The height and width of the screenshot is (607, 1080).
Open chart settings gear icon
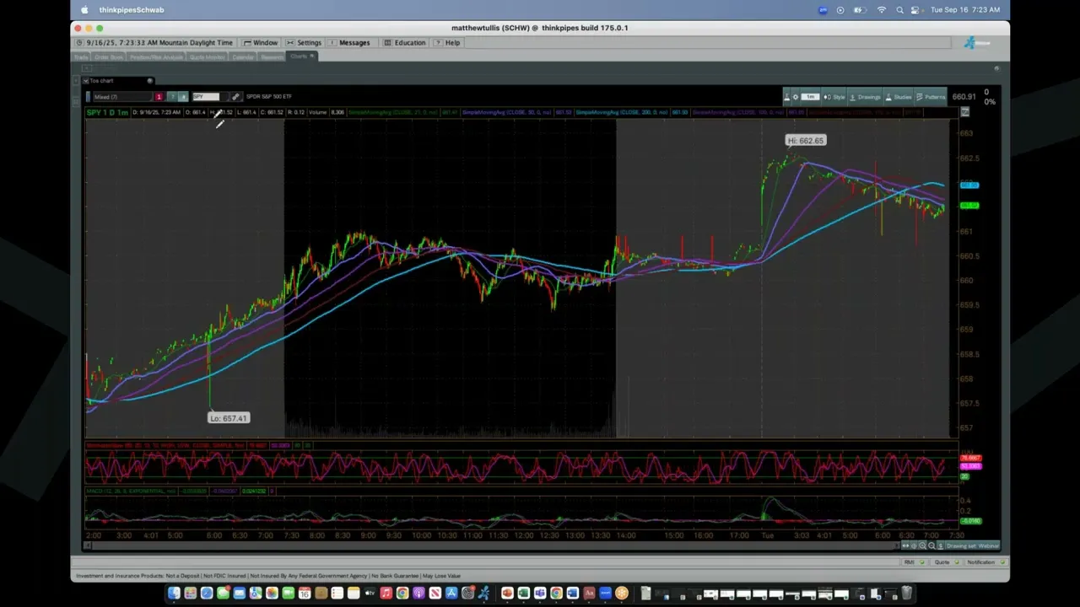point(796,97)
